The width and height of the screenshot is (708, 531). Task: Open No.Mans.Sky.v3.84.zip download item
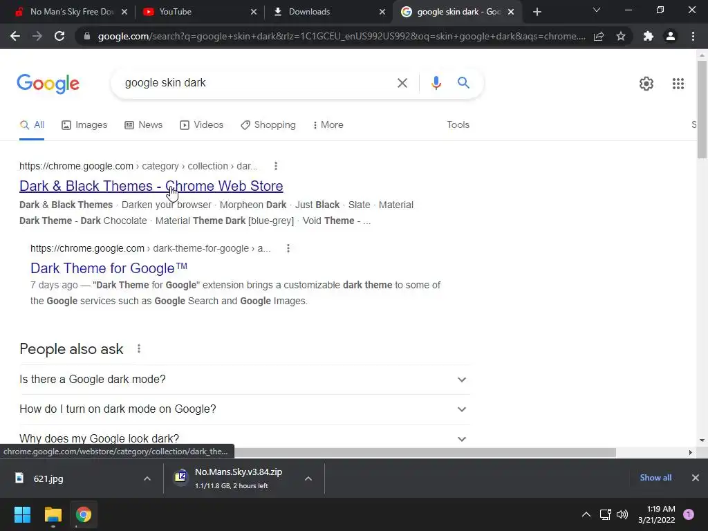point(232,478)
